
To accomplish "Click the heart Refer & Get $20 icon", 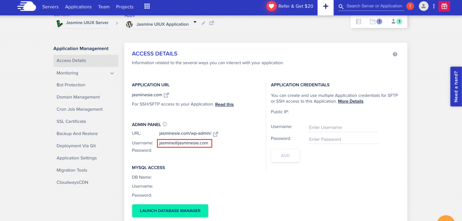I will click(271, 6).
